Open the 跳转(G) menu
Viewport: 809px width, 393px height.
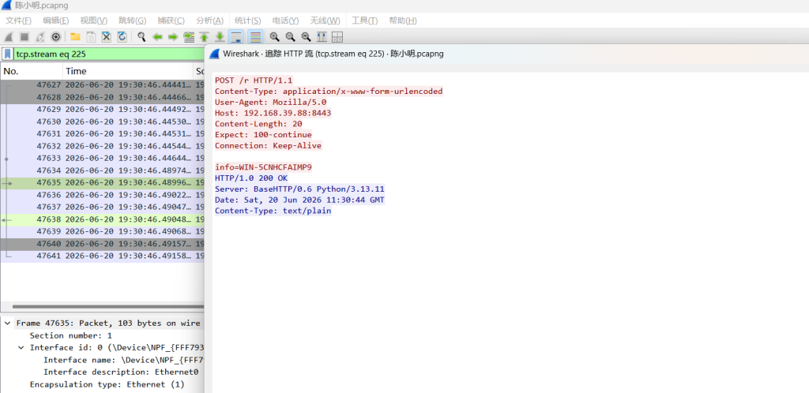coord(133,21)
